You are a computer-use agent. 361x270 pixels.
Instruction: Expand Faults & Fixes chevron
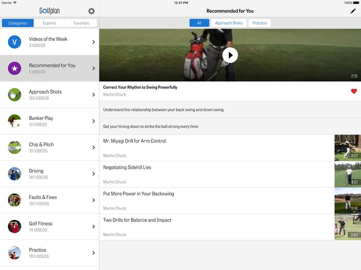point(94,200)
